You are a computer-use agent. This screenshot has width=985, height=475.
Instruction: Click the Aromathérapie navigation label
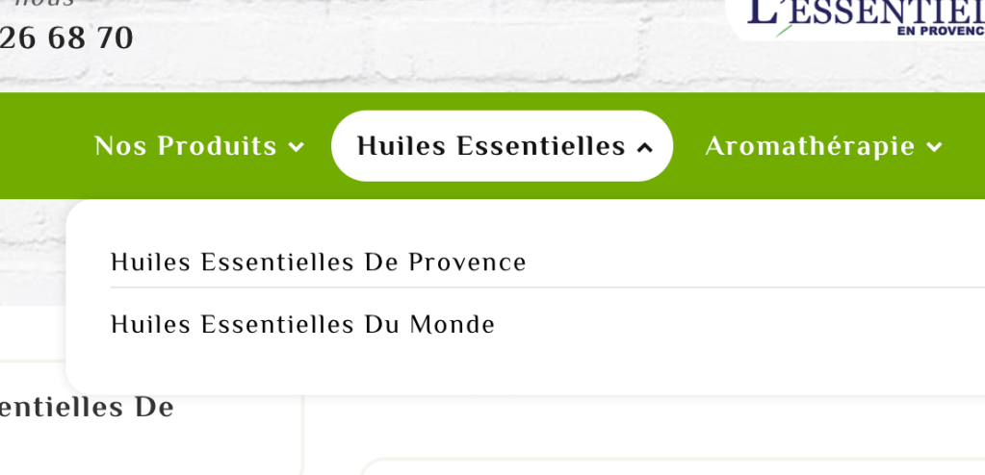click(810, 146)
